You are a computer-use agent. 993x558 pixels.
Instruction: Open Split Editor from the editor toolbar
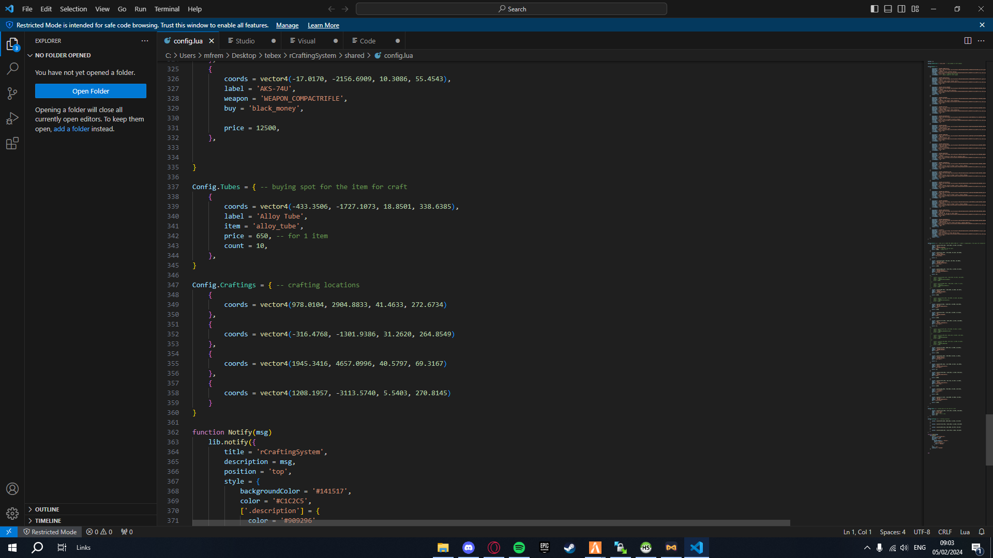(968, 40)
